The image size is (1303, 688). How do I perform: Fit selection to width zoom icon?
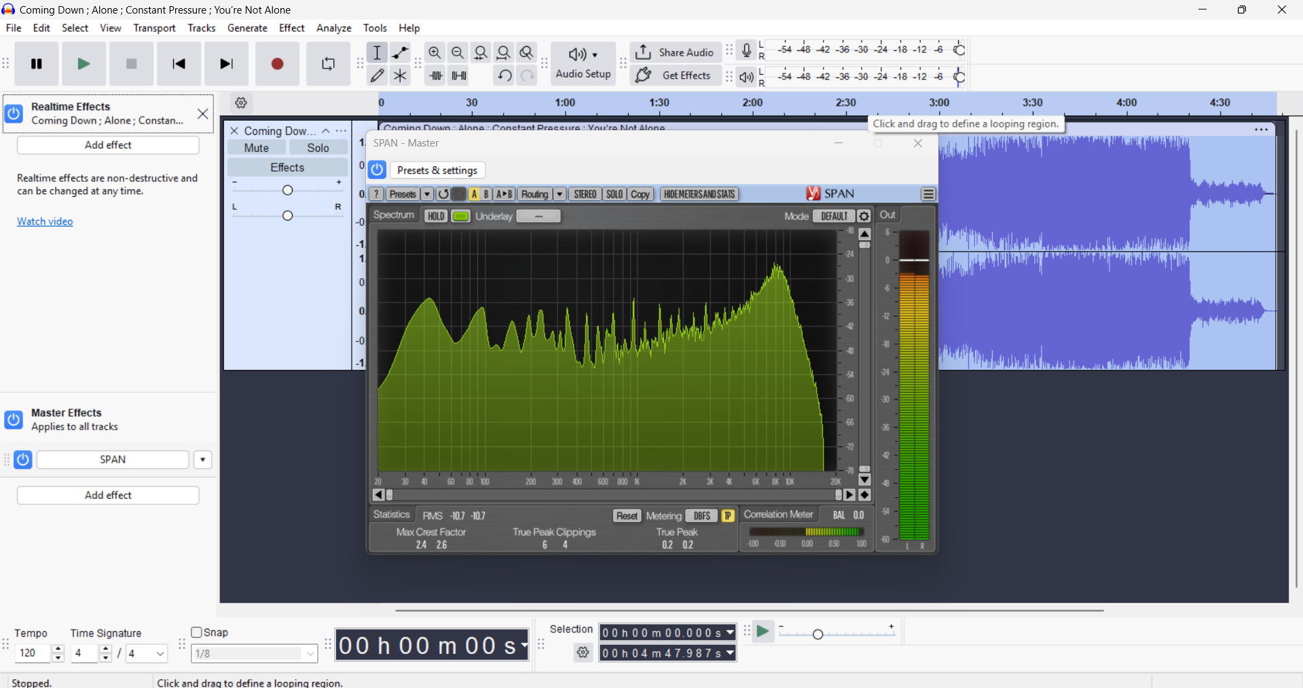(481, 53)
